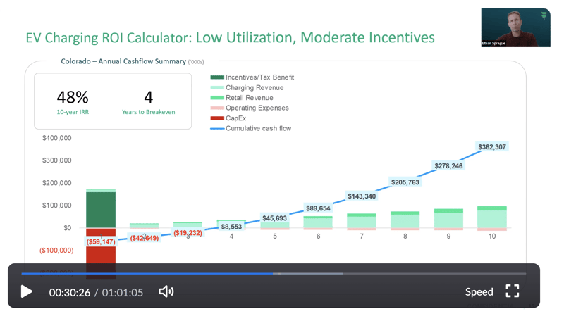Image resolution: width=564 pixels, height=321 pixels.
Task: Seek along the video progress bar
Action: click(274, 274)
